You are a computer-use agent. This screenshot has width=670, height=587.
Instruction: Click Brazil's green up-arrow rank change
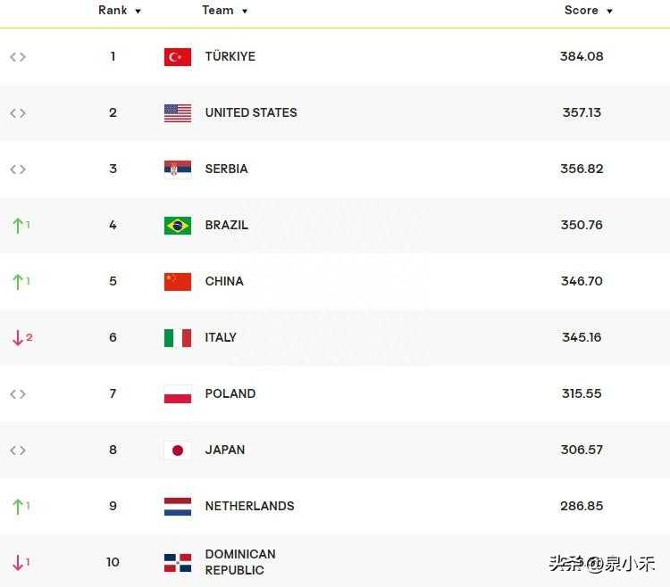point(18,226)
